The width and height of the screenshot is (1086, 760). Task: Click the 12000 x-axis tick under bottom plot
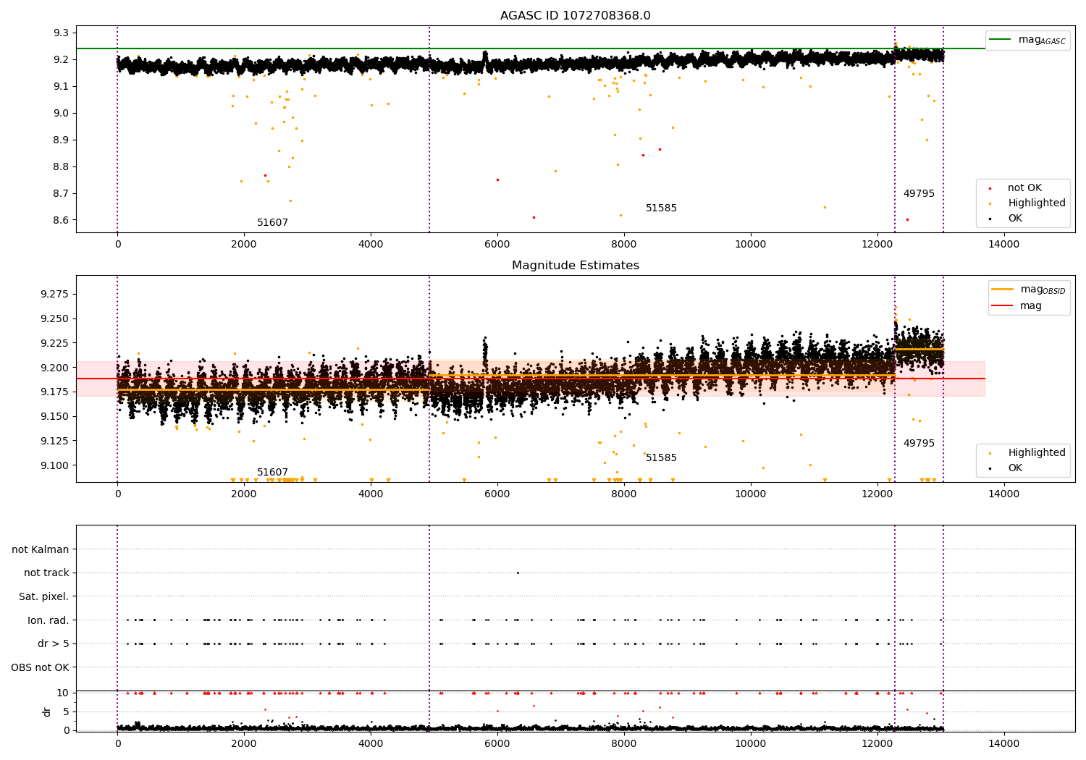tap(877, 743)
